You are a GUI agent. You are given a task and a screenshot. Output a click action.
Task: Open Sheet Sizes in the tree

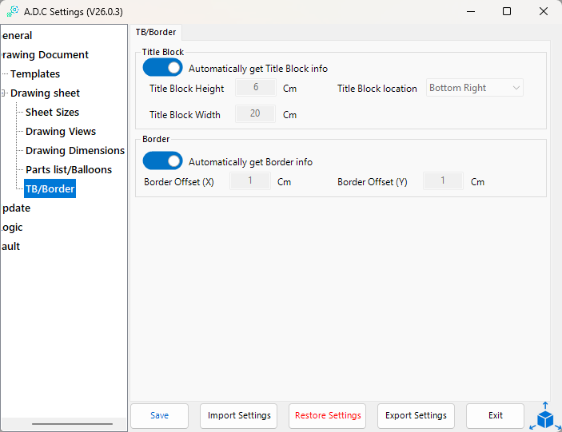[x=52, y=113]
